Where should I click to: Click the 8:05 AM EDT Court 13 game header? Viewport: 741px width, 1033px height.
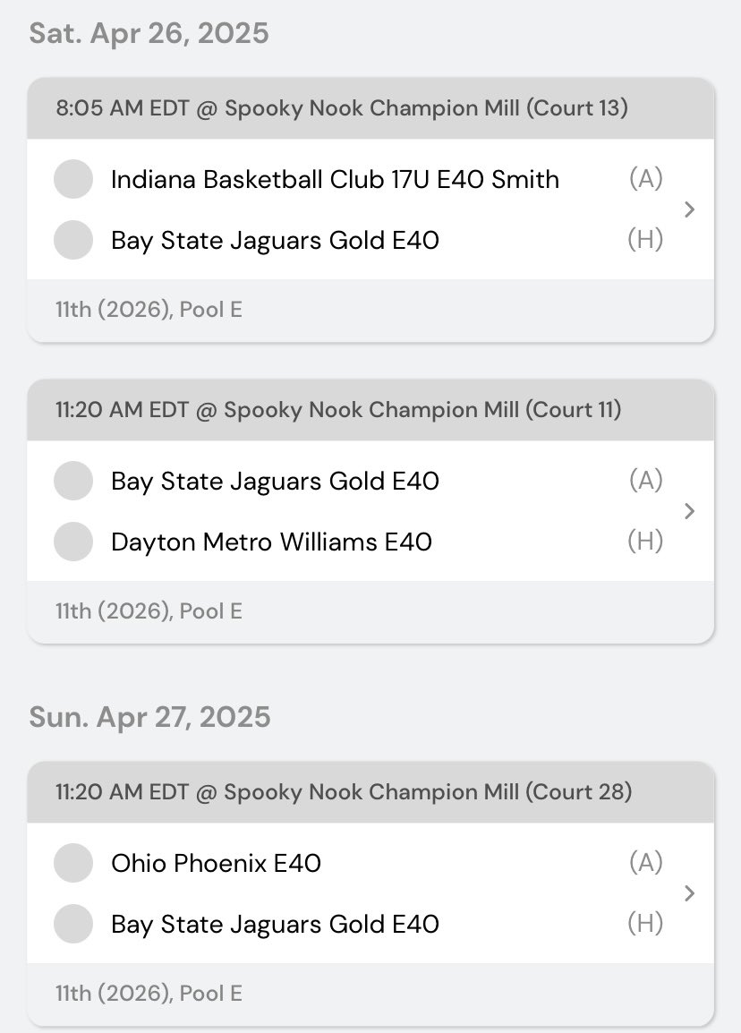341,108
